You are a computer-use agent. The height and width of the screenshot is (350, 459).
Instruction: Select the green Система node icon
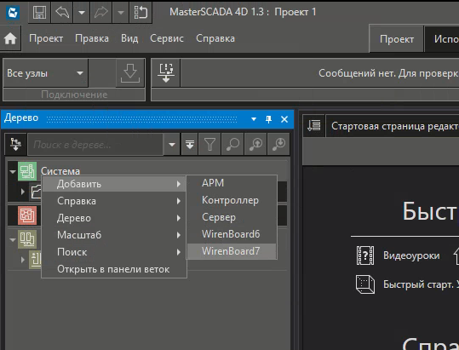click(x=27, y=171)
